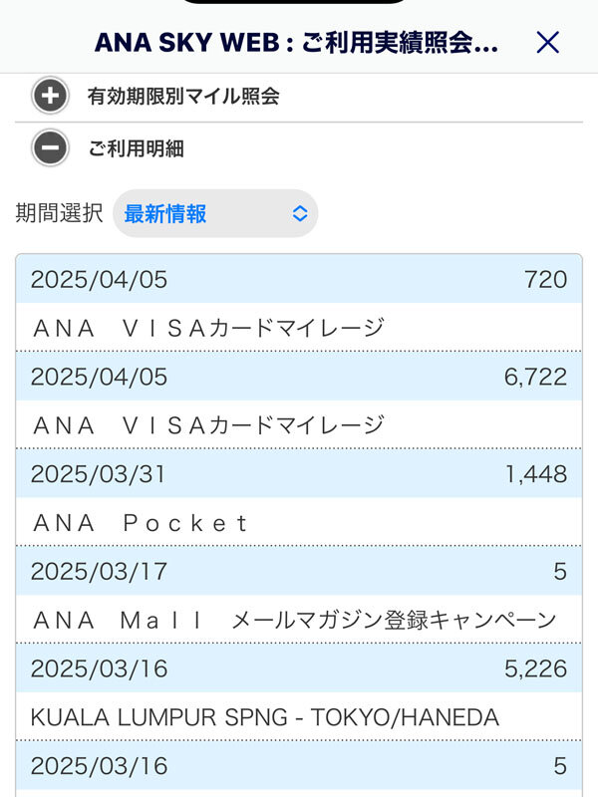Tap the ANA Mall メールマガジン登録キャンペーン entry

[x=294, y=620]
